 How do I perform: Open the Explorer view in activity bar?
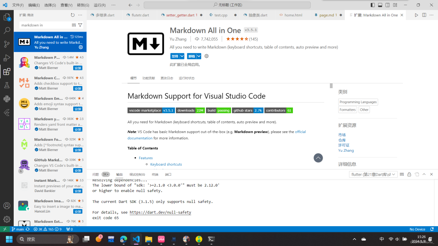[x=7, y=17]
